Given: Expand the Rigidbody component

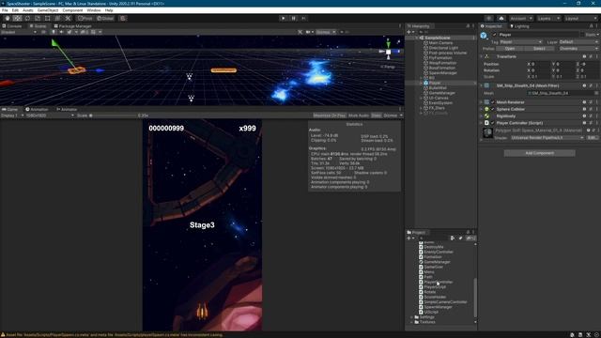Looking at the screenshot, I should click(482, 116).
